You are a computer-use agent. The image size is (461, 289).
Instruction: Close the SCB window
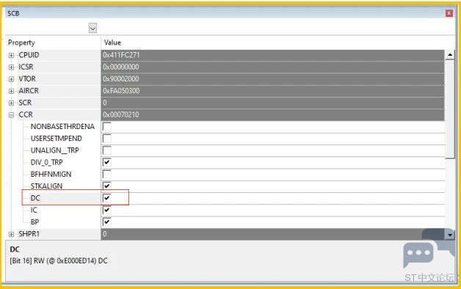[x=449, y=13]
